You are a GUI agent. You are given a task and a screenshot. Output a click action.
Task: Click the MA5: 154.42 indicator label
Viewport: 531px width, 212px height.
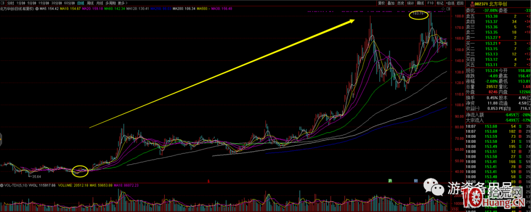click(50, 8)
